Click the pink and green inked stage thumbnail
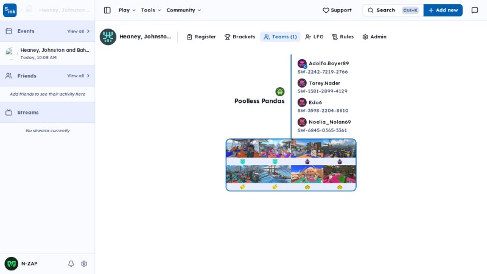 (340, 174)
